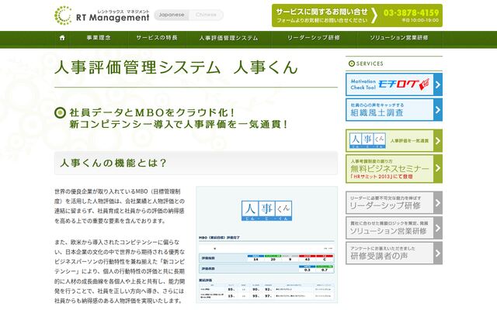Open the リーダーシップ研修 menu item

click(314, 38)
